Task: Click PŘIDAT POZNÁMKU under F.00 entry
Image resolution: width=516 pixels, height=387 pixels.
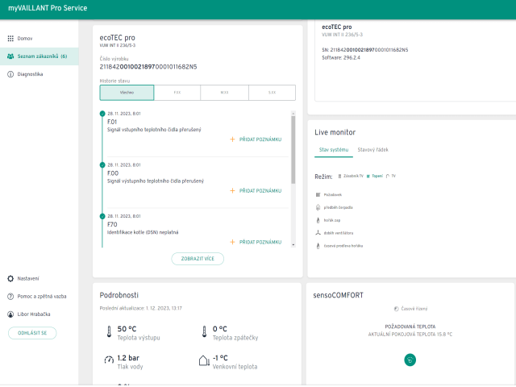Action: [x=260, y=191]
